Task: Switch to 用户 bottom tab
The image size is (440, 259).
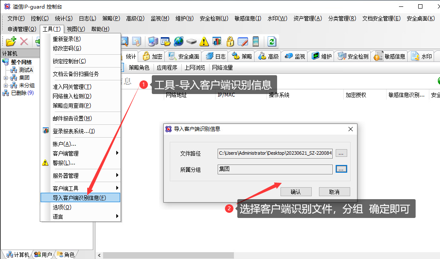Action: point(43,254)
